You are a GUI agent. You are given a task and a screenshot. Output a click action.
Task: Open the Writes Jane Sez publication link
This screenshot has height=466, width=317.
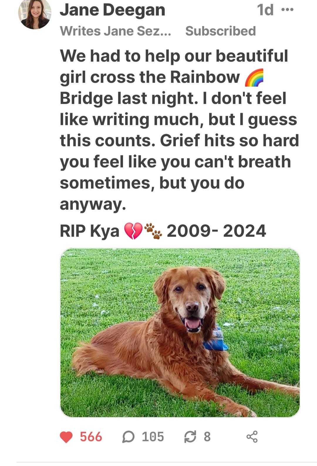point(115,31)
